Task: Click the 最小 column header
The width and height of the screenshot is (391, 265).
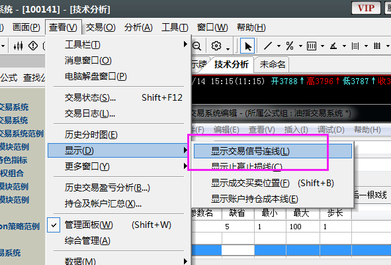Action: pyautogui.click(x=270, y=213)
